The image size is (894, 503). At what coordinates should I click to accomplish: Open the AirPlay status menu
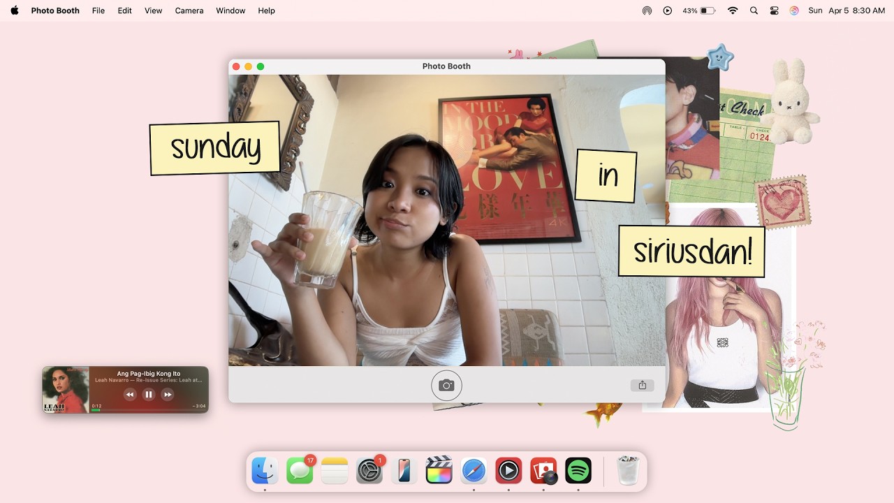click(647, 10)
